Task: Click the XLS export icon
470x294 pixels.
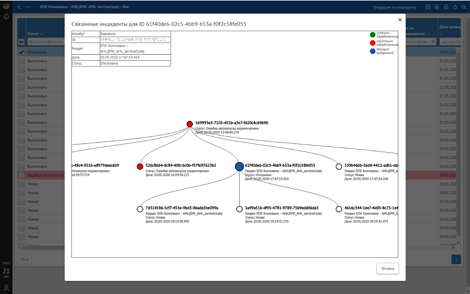Action: pos(446,7)
